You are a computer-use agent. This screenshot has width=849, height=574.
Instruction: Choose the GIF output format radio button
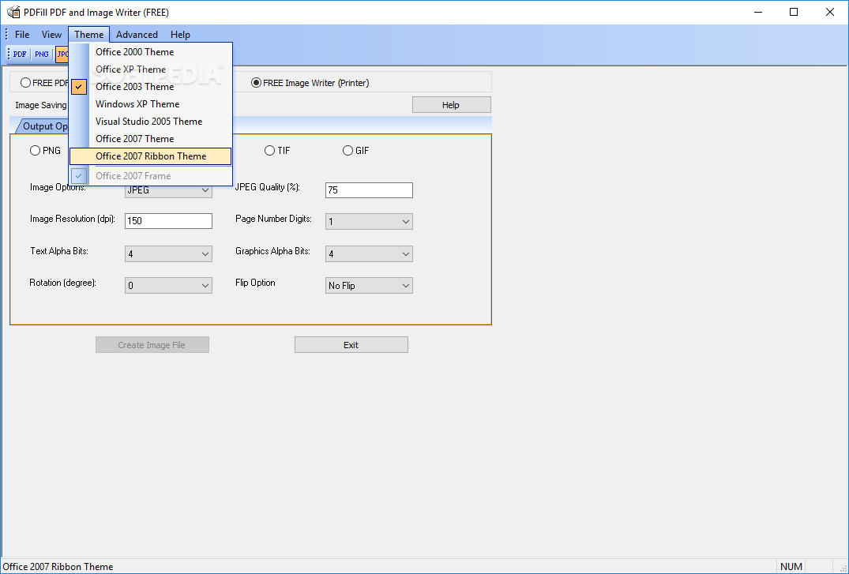347,151
